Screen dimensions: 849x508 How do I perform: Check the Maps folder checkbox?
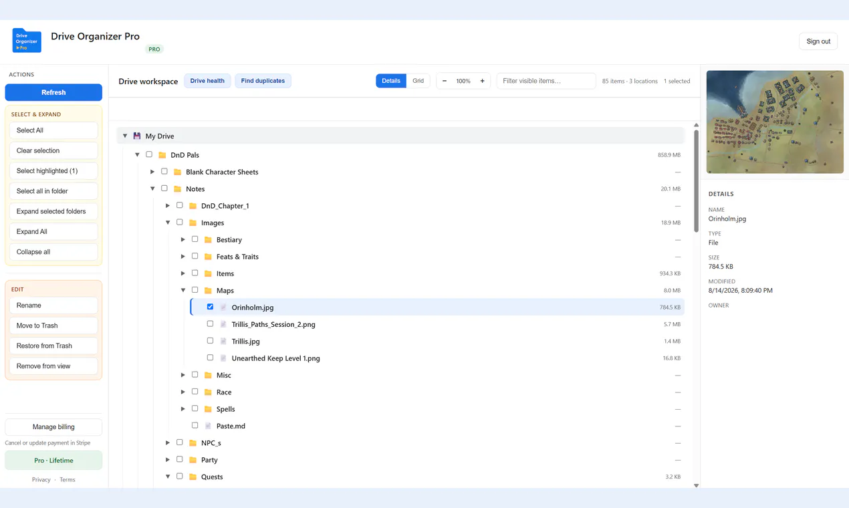195,290
